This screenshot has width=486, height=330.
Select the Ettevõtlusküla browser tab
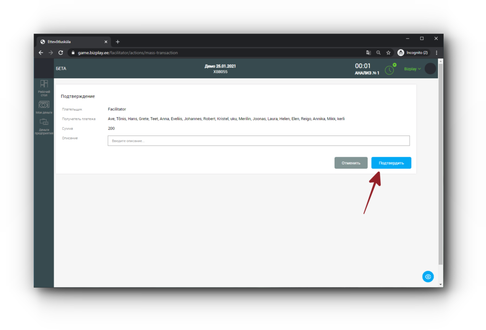tap(71, 42)
